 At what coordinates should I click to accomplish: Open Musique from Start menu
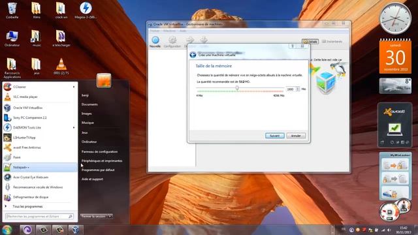[x=88, y=123]
